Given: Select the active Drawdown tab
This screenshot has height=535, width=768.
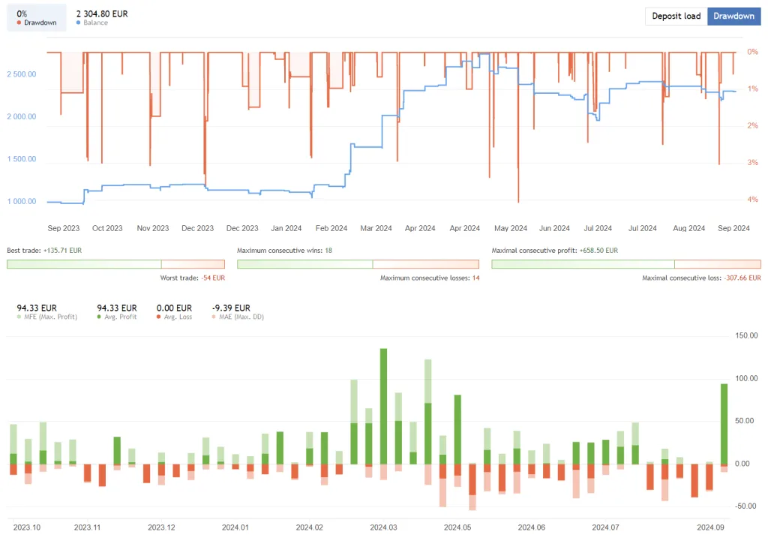Looking at the screenshot, I should point(733,16).
